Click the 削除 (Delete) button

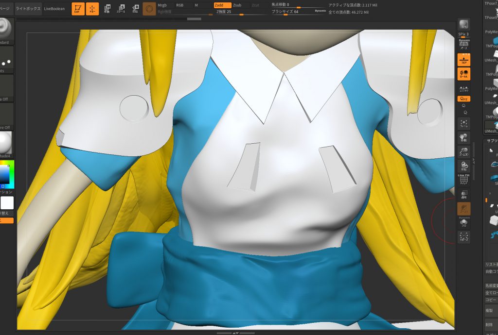(491, 325)
